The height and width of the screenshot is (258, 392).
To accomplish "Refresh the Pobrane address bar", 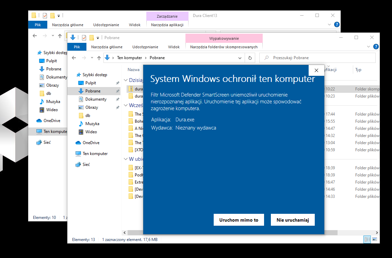I will point(250,58).
